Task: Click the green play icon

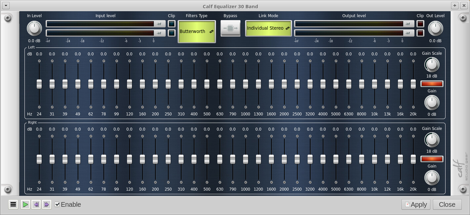Action: (x=25, y=204)
